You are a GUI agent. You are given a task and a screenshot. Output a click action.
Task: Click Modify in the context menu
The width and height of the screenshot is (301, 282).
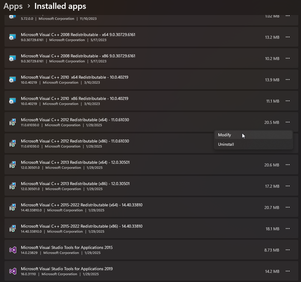pyautogui.click(x=225, y=135)
